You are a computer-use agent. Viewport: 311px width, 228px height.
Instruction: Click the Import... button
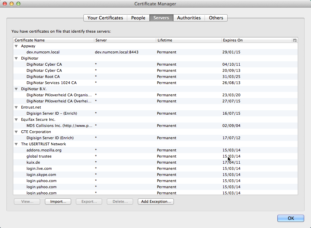pyautogui.click(x=58, y=201)
